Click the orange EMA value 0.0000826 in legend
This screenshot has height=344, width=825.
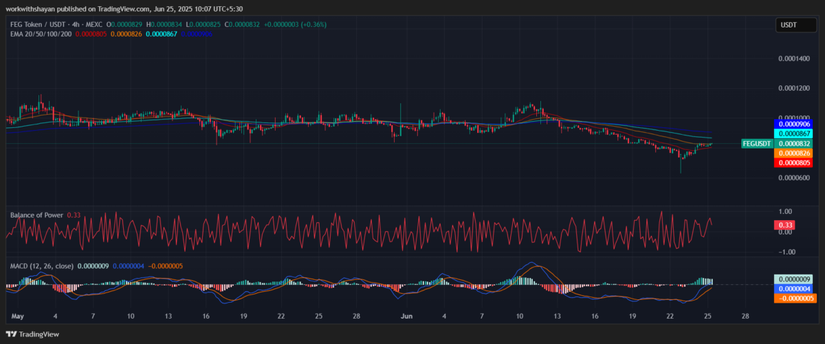pos(128,33)
